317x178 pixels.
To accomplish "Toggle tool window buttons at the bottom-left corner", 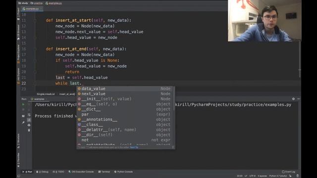I will 19,176.
